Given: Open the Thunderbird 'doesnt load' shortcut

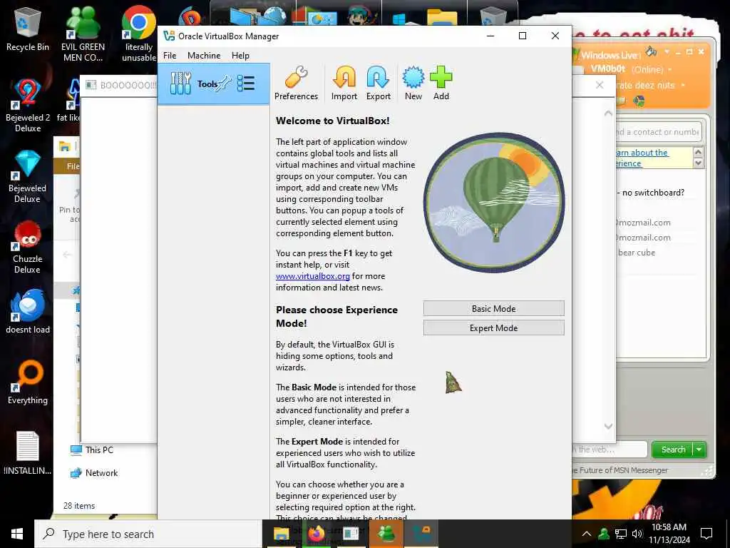Looking at the screenshot, I should coord(28,311).
